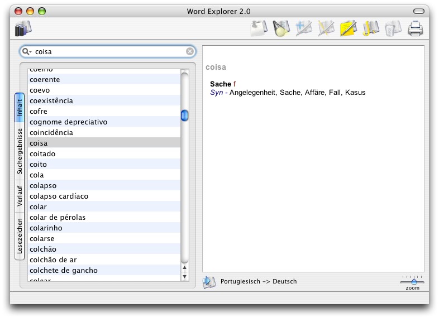Click the trash delete book icon
439x322 pixels.
393,28
